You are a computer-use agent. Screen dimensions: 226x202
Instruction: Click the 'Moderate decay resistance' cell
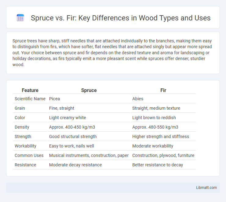click(x=89, y=165)
